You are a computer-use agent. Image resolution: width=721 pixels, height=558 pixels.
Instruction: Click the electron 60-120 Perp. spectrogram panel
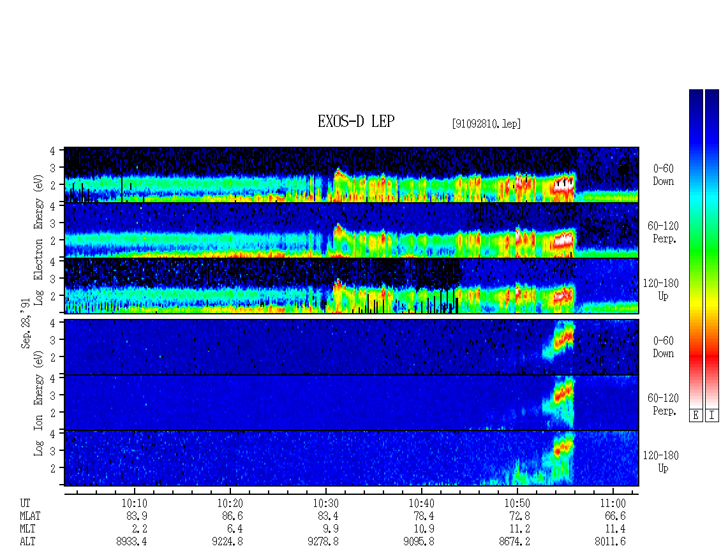click(352, 230)
